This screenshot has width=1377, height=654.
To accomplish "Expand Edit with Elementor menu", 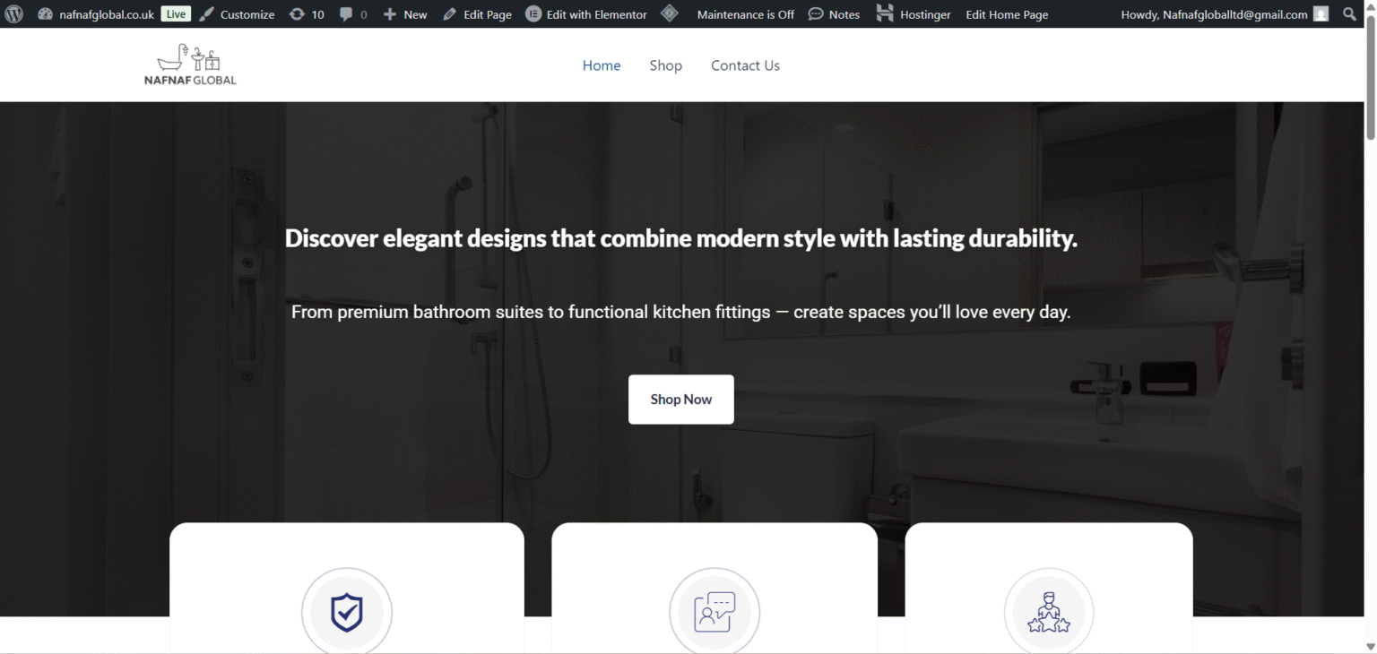I will pos(586,14).
